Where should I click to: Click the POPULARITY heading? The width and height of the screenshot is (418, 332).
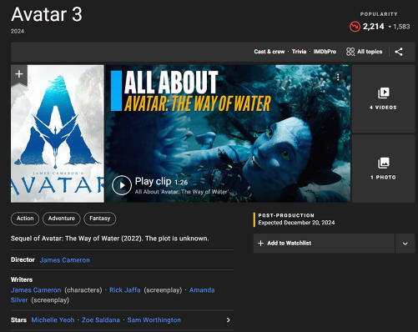tap(379, 14)
